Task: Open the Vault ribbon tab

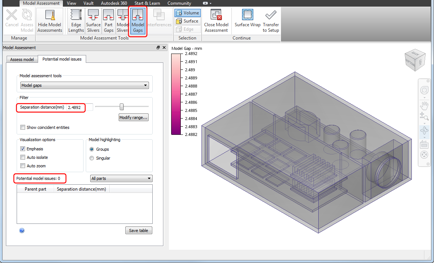Action: 89,3
